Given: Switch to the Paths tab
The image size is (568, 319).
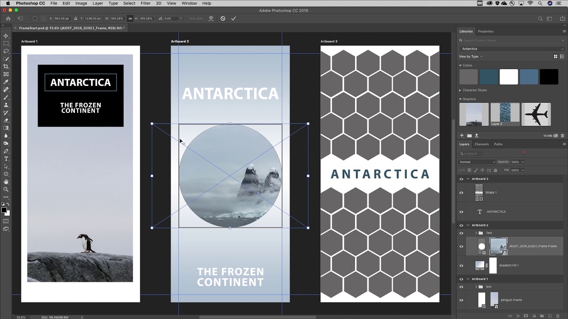Looking at the screenshot, I should tap(498, 144).
